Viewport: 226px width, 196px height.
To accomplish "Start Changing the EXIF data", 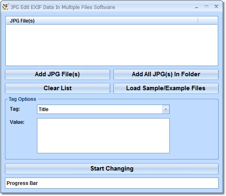I will (x=112, y=169).
